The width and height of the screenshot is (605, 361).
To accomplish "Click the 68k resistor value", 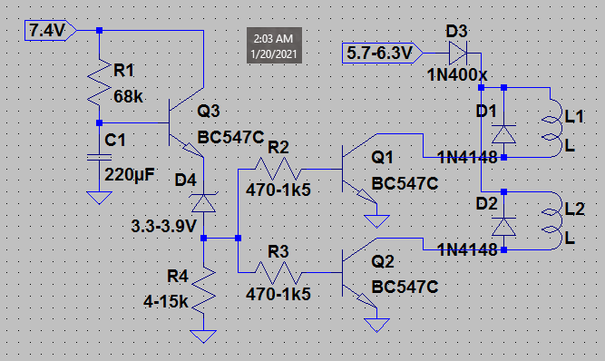I will [128, 96].
